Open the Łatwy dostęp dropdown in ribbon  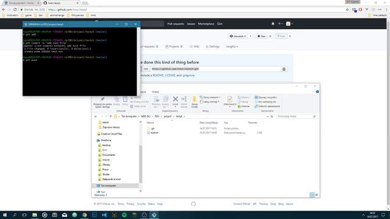point(210,102)
